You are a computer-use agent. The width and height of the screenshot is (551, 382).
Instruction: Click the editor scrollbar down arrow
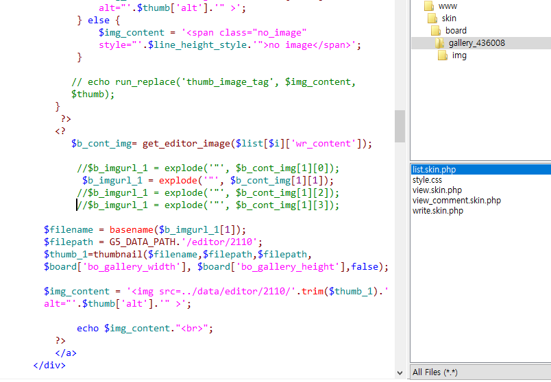click(400, 373)
